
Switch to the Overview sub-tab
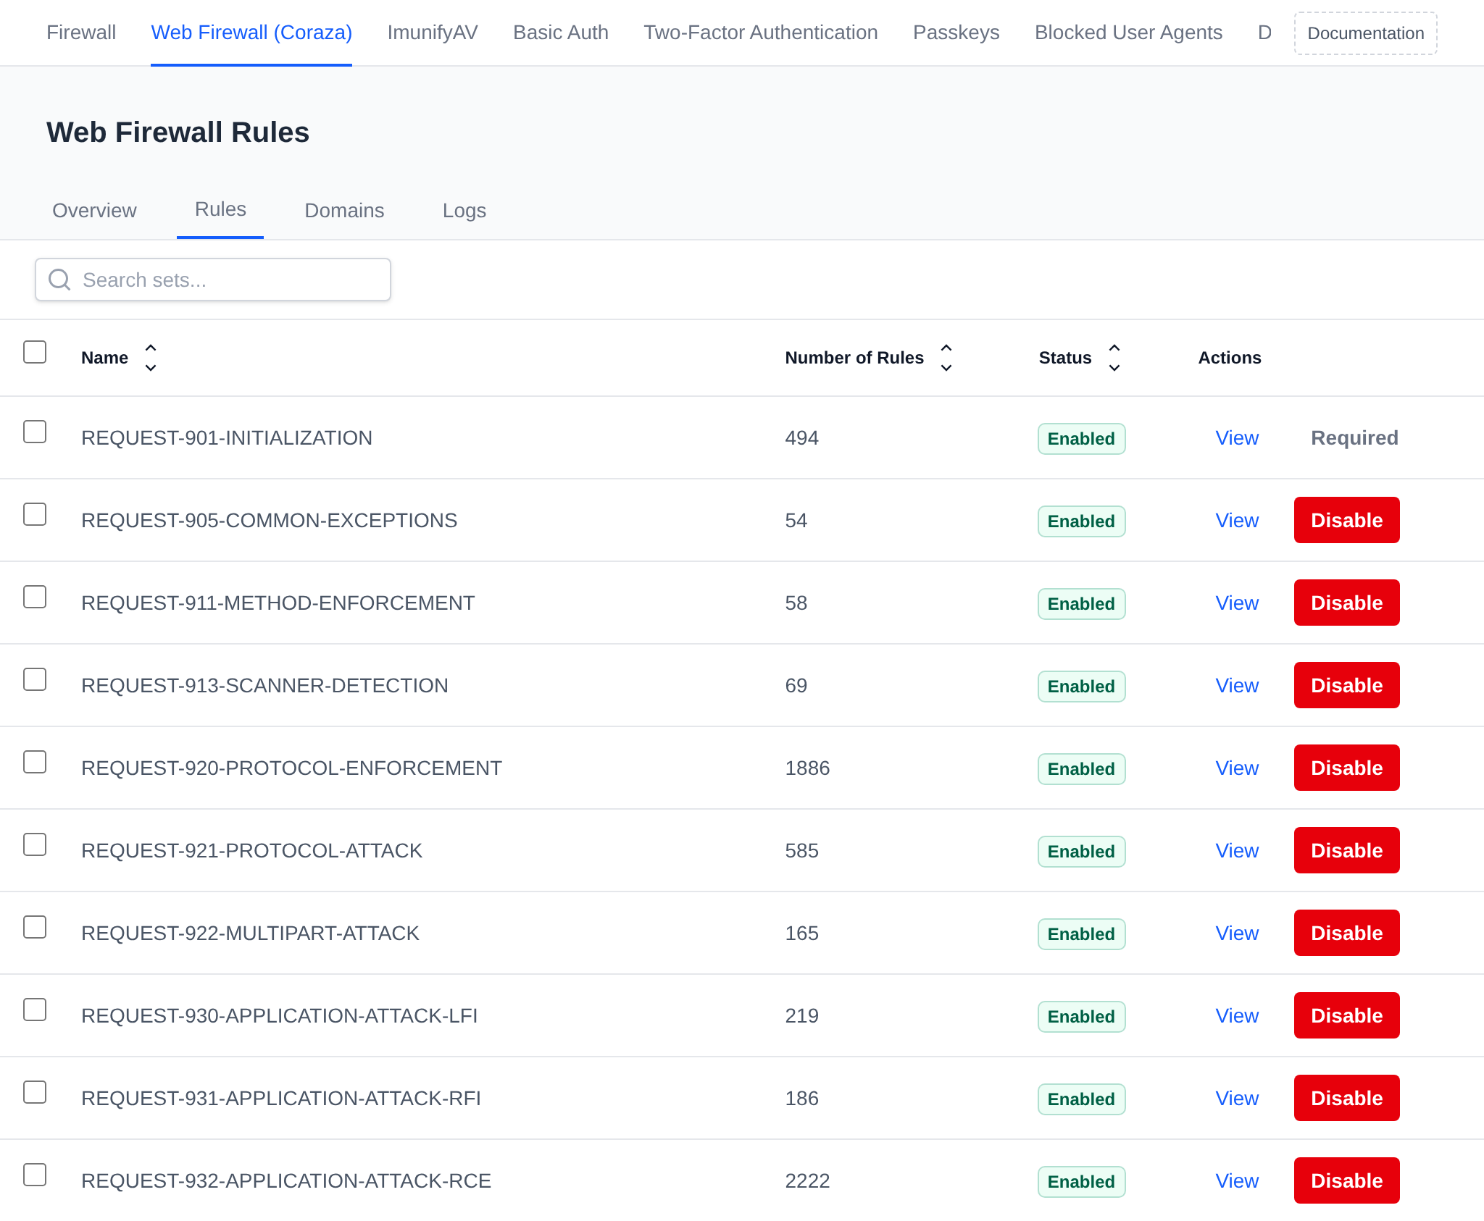point(94,211)
